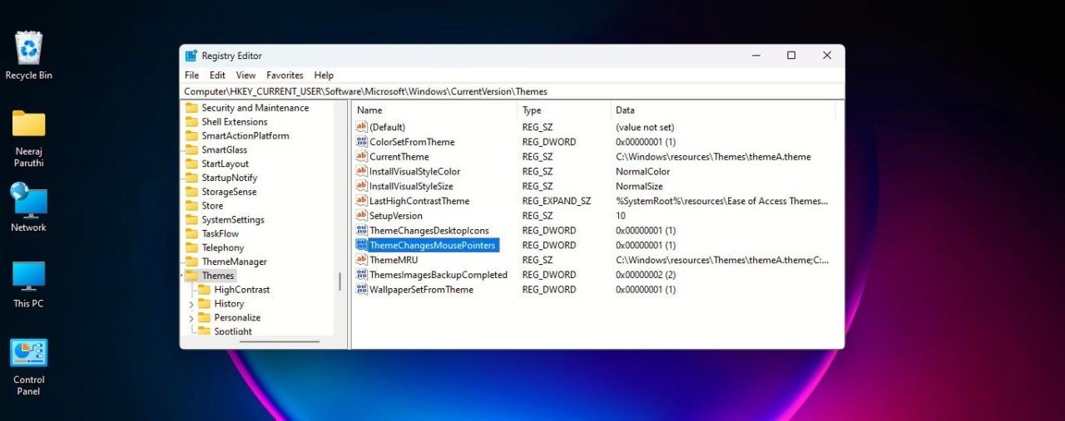
Task: Select the WallpaperSetFromTheme value name
Action: 421,290
